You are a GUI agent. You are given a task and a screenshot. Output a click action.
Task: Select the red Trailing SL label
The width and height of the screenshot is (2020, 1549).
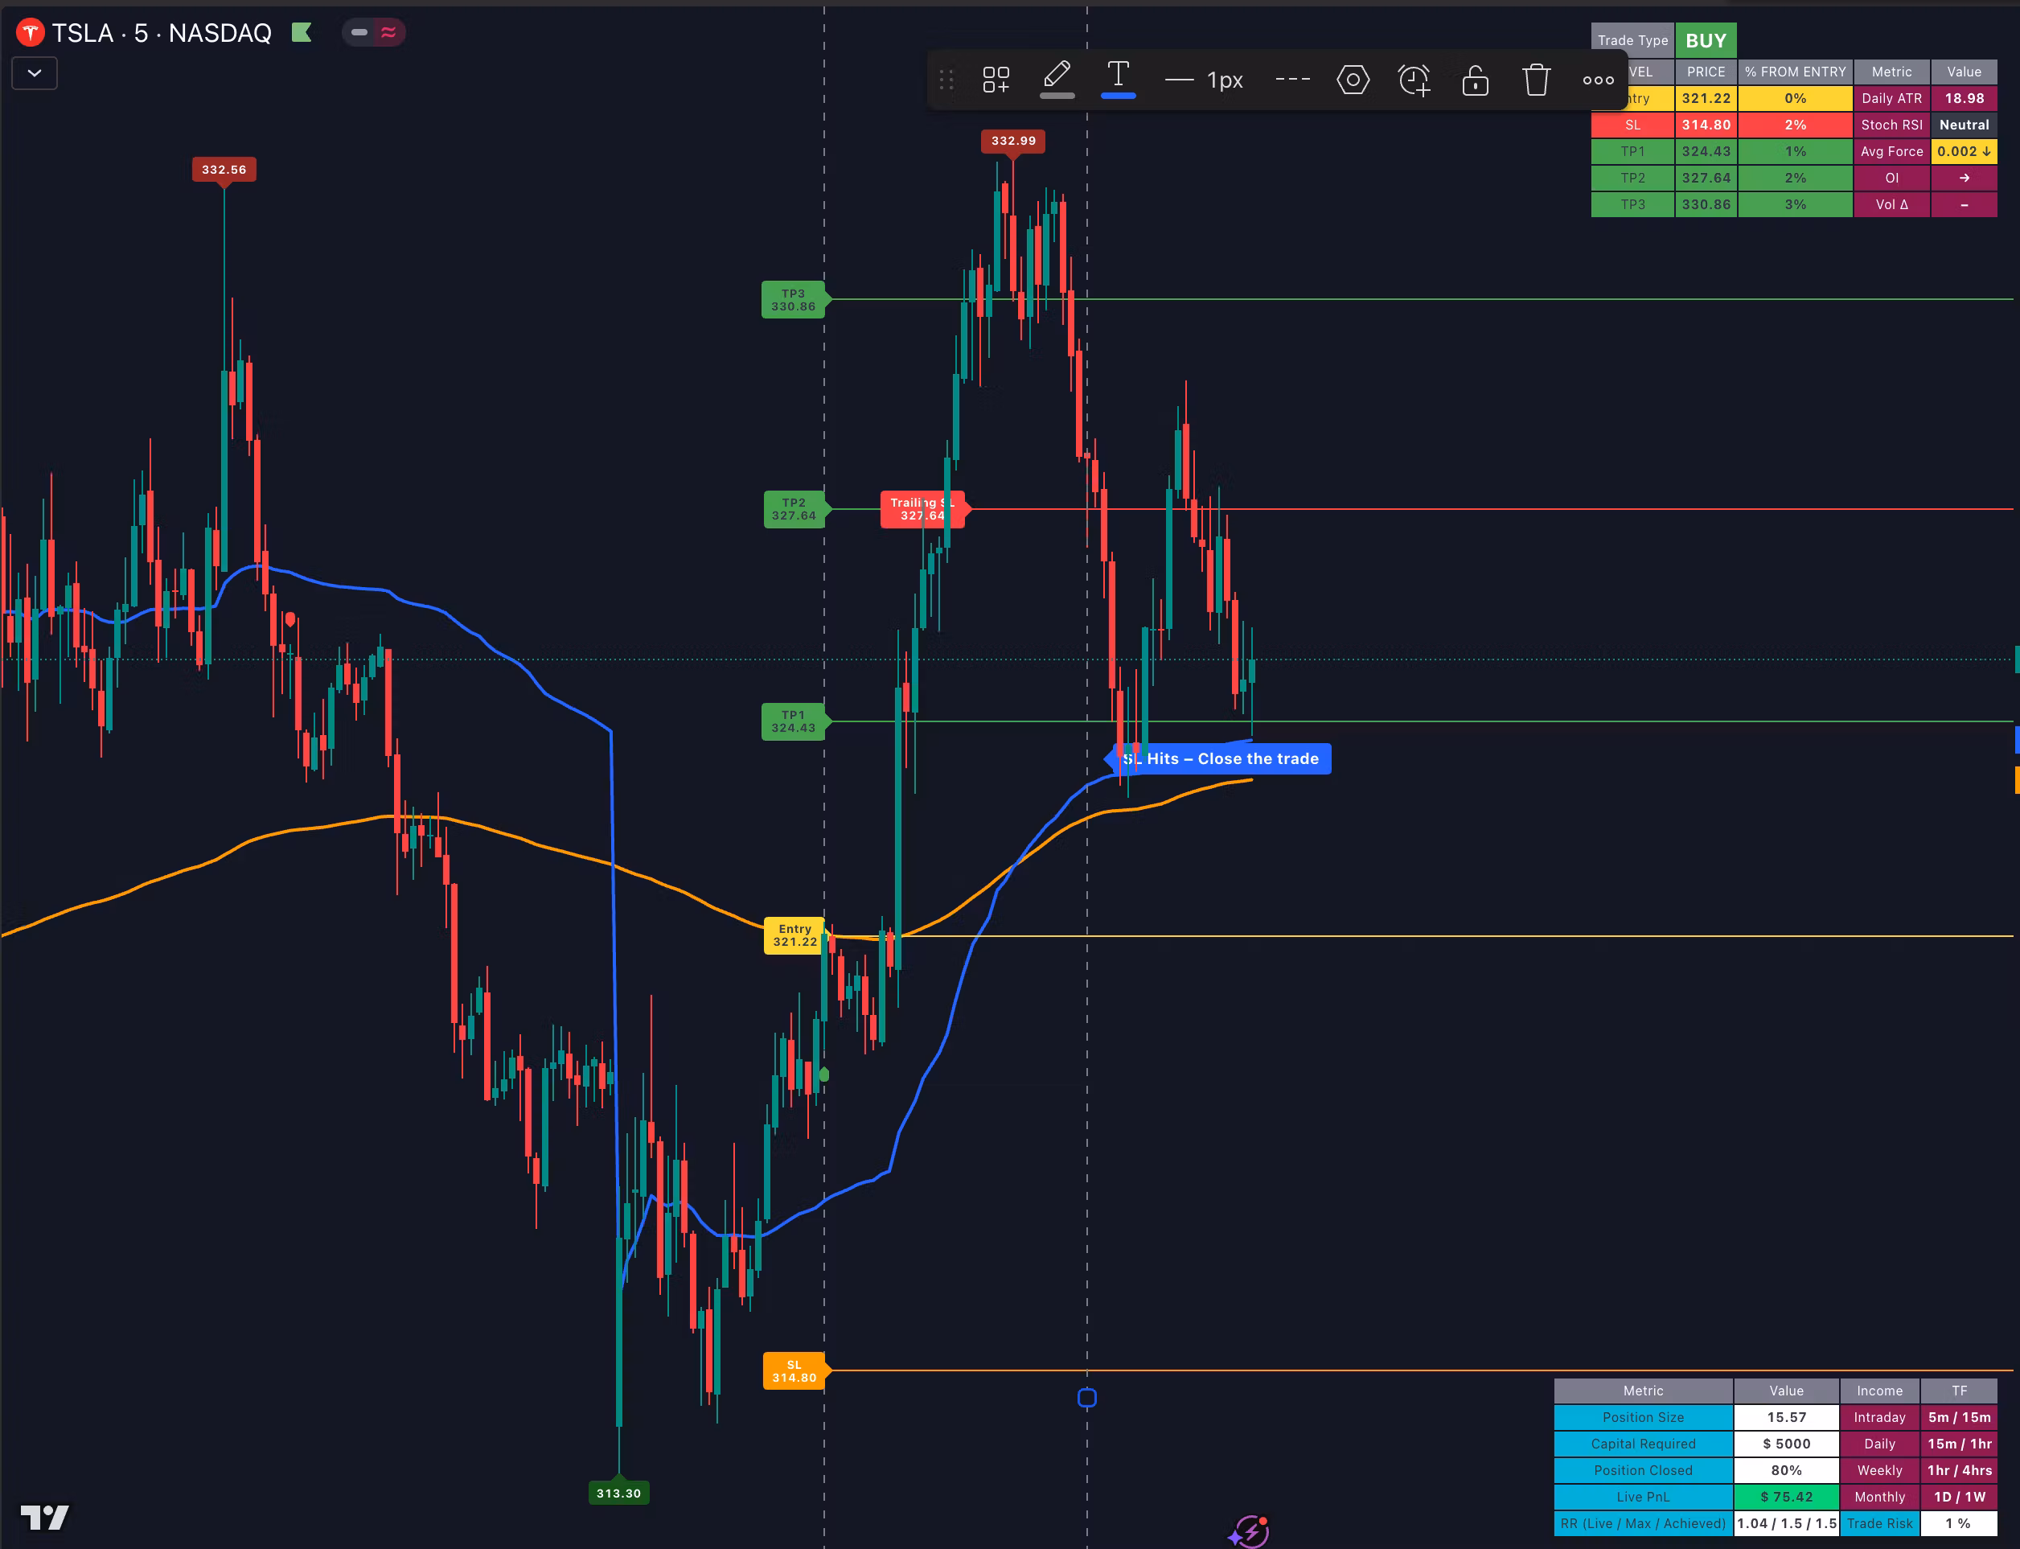922,509
